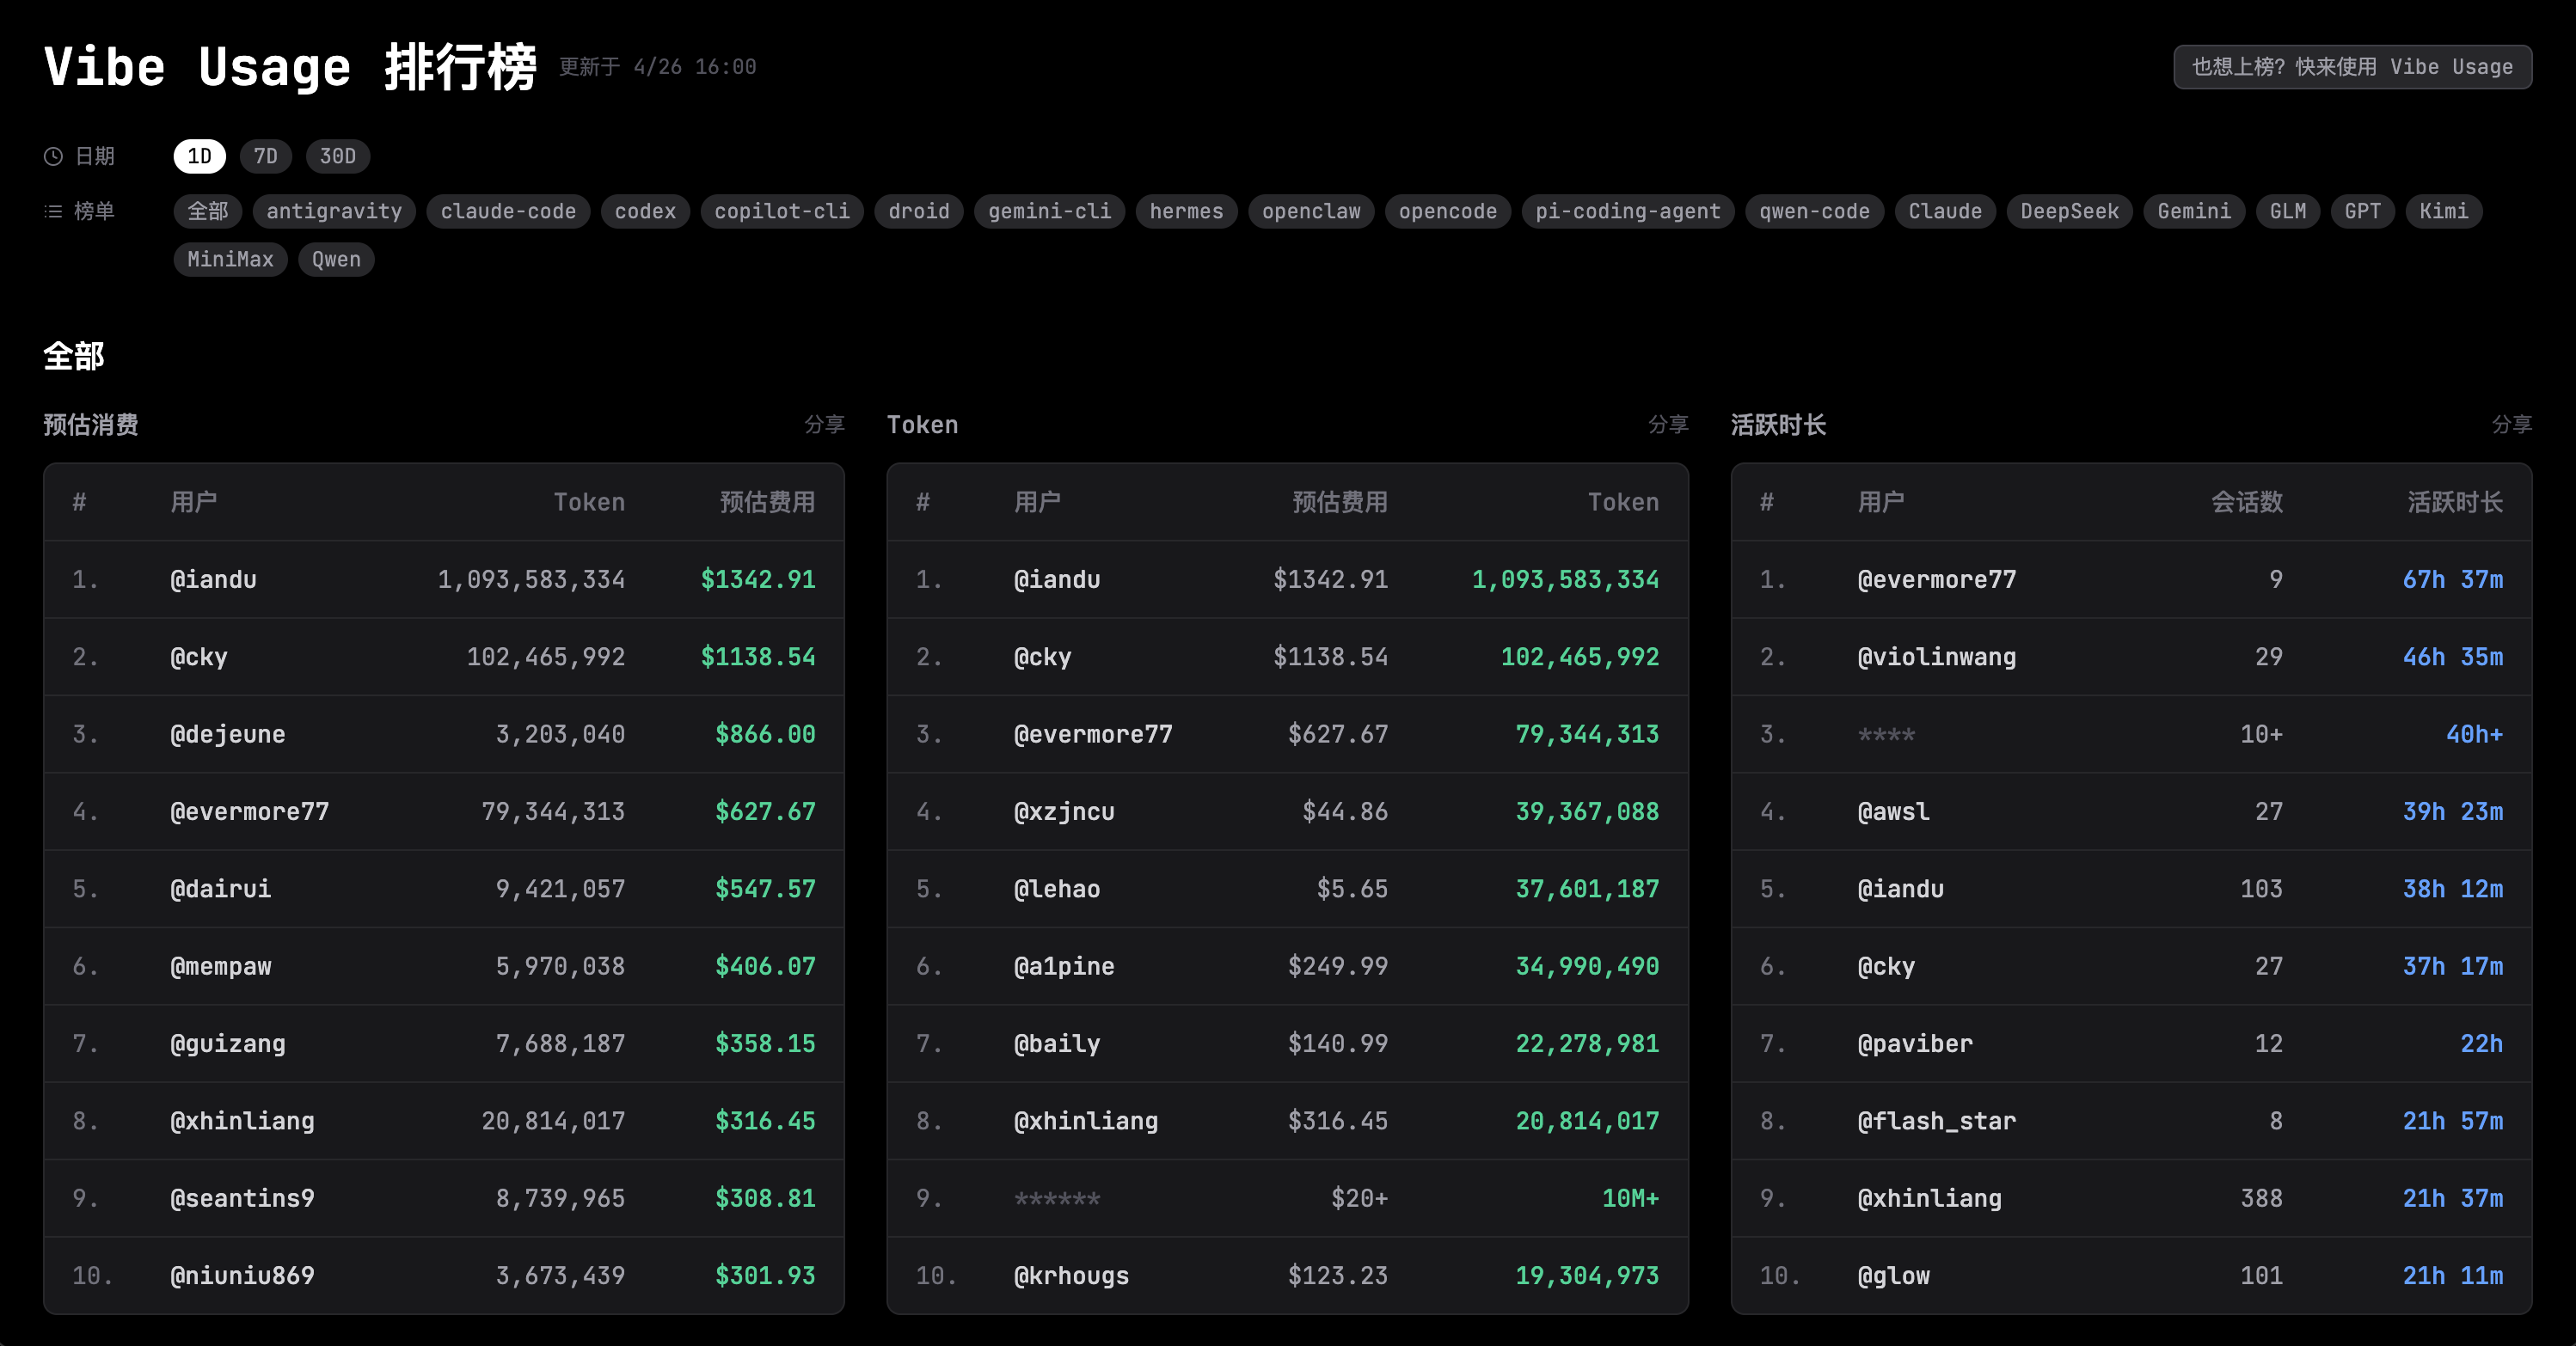The image size is (2576, 1346).
Task: Filter leaderboard by pi-coding-agent
Action: click(1628, 211)
